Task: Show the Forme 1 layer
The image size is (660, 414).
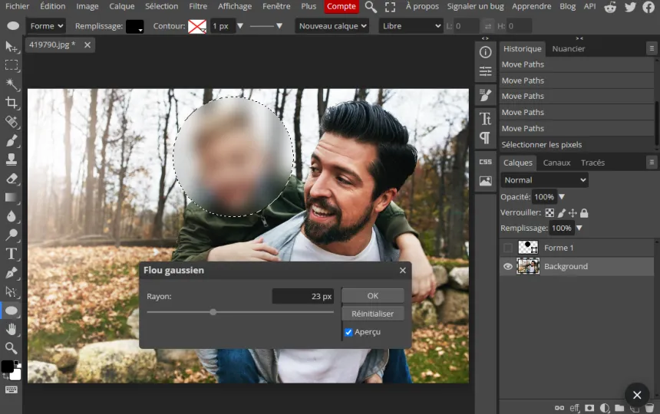Action: pyautogui.click(x=508, y=248)
